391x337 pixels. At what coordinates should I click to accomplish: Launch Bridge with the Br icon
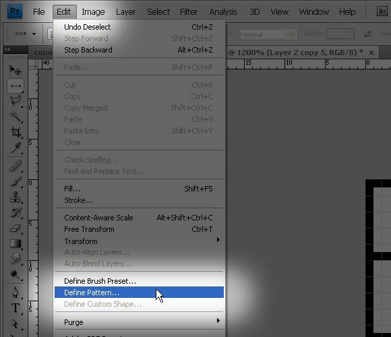point(382,11)
